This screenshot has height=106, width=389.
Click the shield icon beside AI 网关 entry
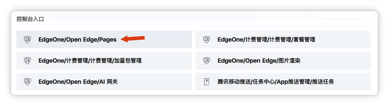27,82
